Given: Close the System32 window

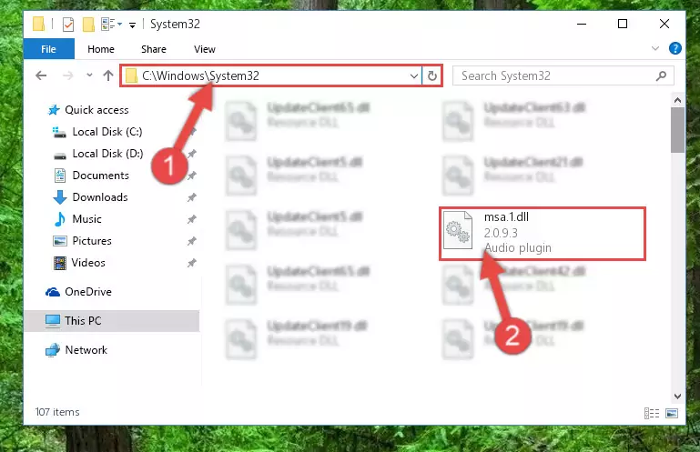Looking at the screenshot, I should pyautogui.click(x=664, y=24).
